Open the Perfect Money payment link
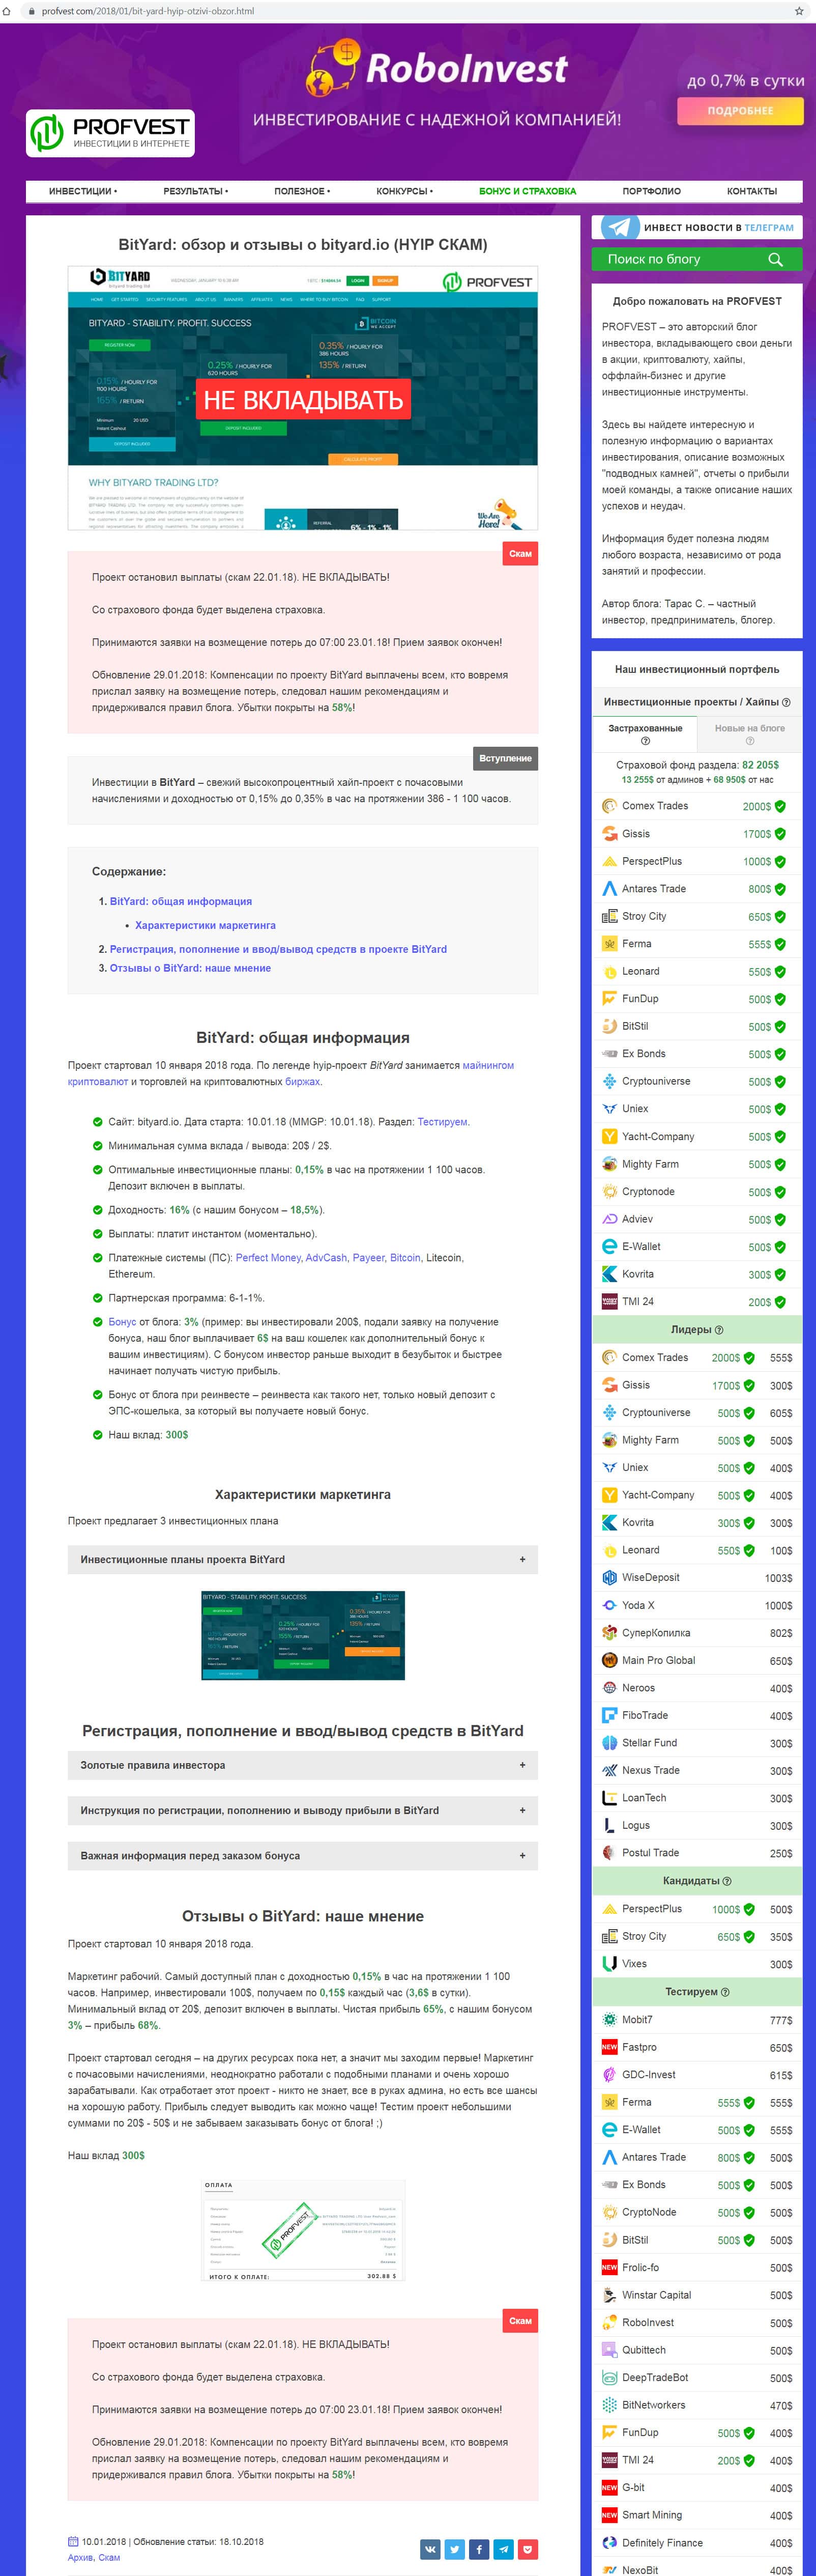The width and height of the screenshot is (816, 2576). (268, 1258)
